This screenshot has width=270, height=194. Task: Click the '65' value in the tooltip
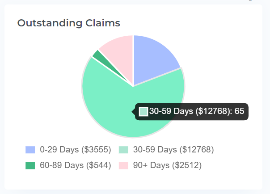(239, 111)
